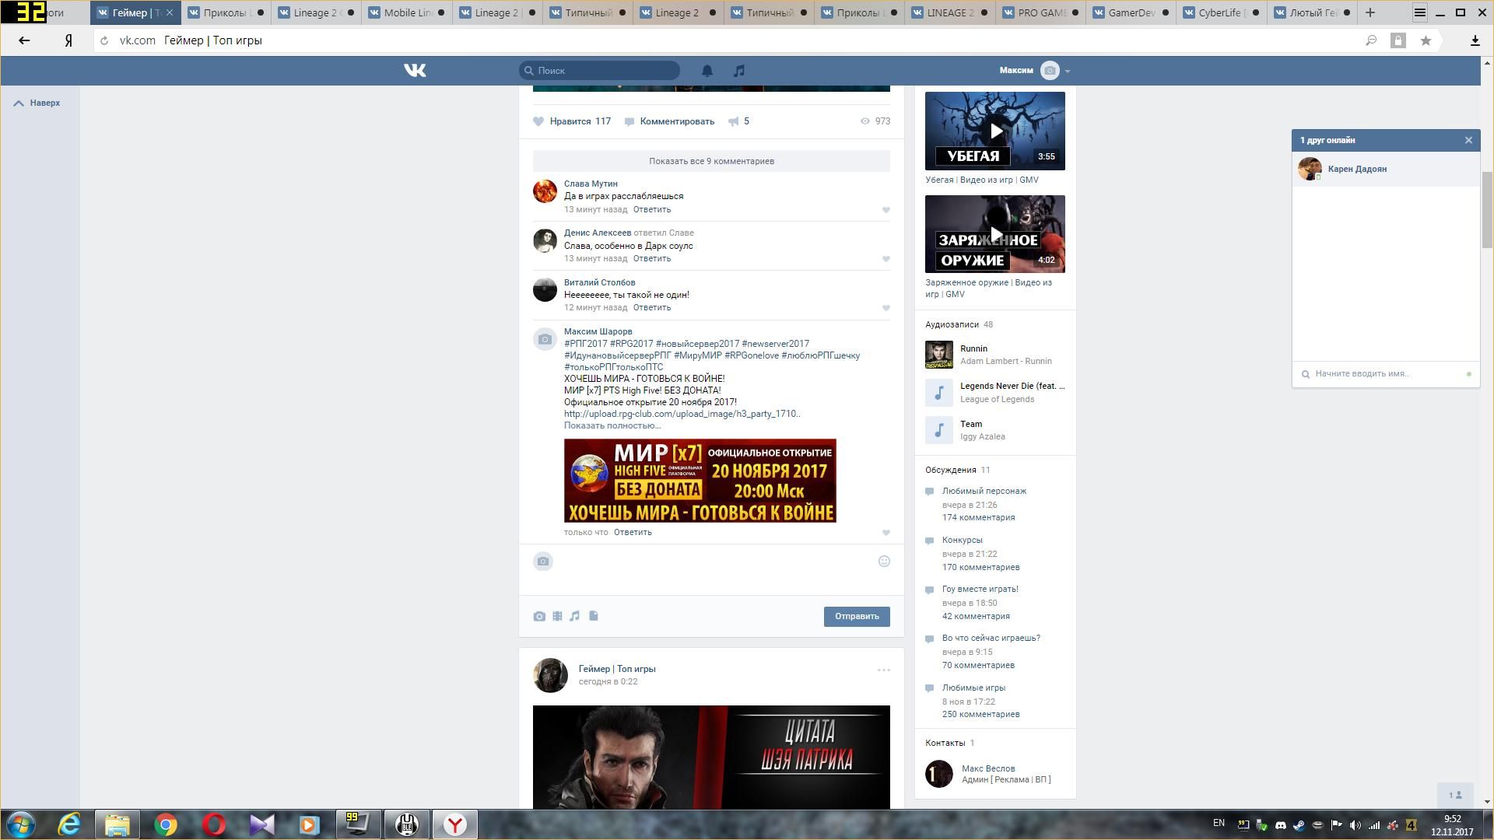Click the share megaphone icon with 5

pos(734,121)
